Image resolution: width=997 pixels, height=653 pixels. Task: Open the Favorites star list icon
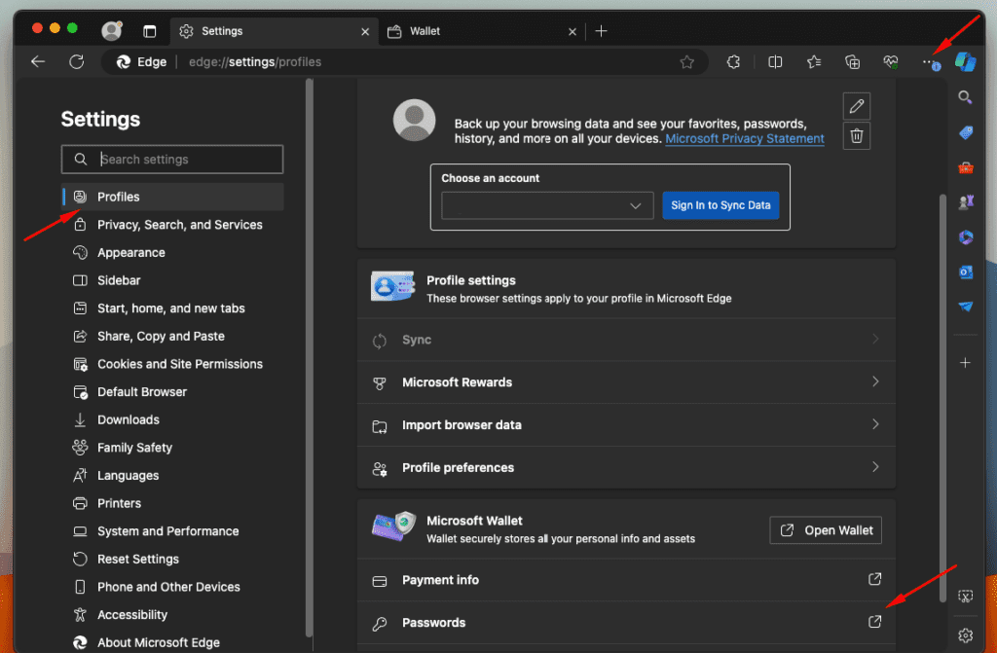pos(814,61)
